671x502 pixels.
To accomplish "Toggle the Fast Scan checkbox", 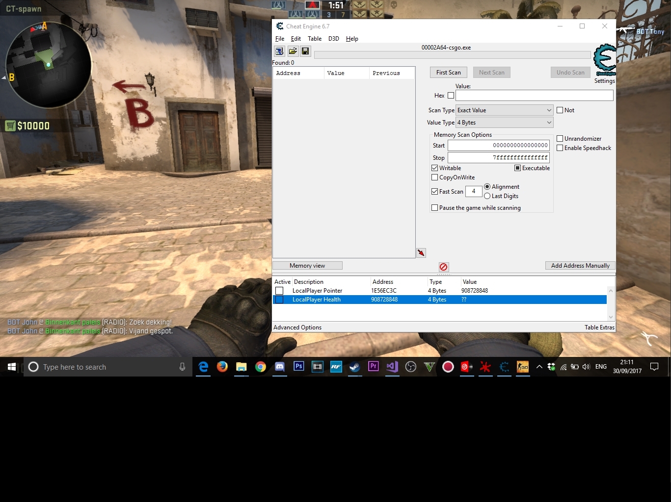I will (434, 192).
